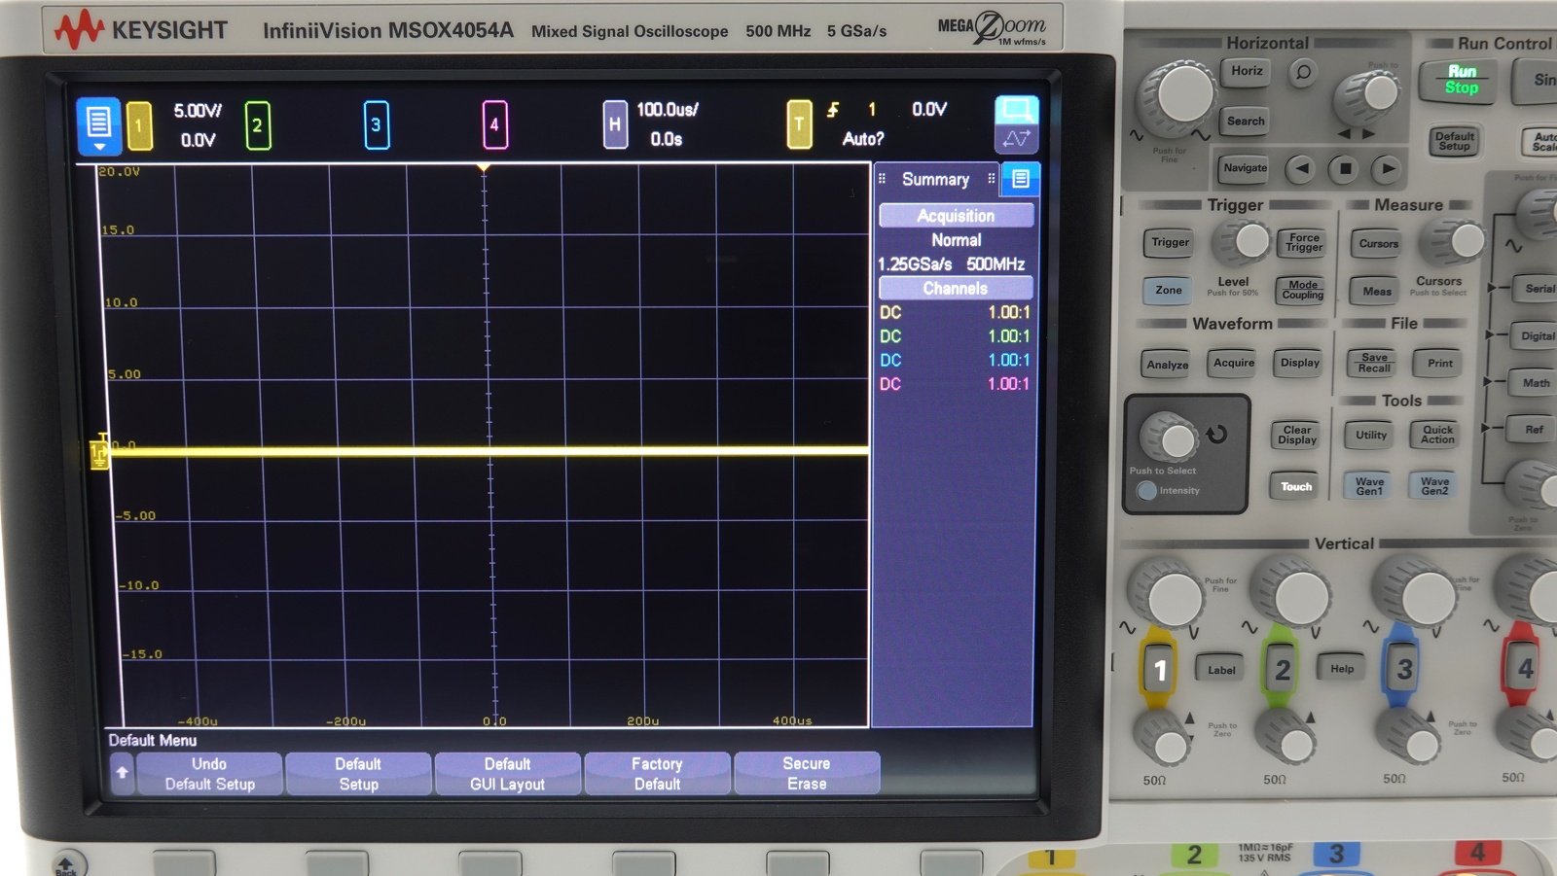
Task: Expand the Summary panel title dropdown
Action: (935, 179)
